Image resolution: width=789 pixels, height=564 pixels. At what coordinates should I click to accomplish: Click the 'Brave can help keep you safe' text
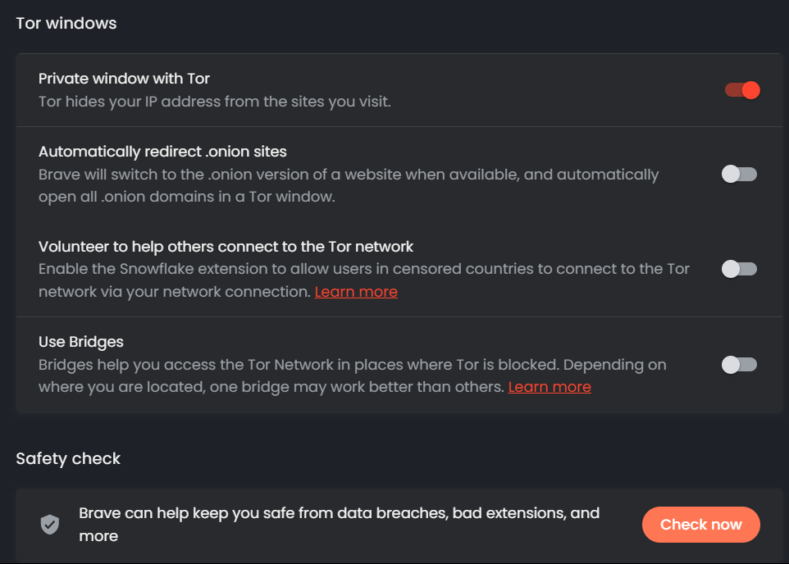(339, 513)
